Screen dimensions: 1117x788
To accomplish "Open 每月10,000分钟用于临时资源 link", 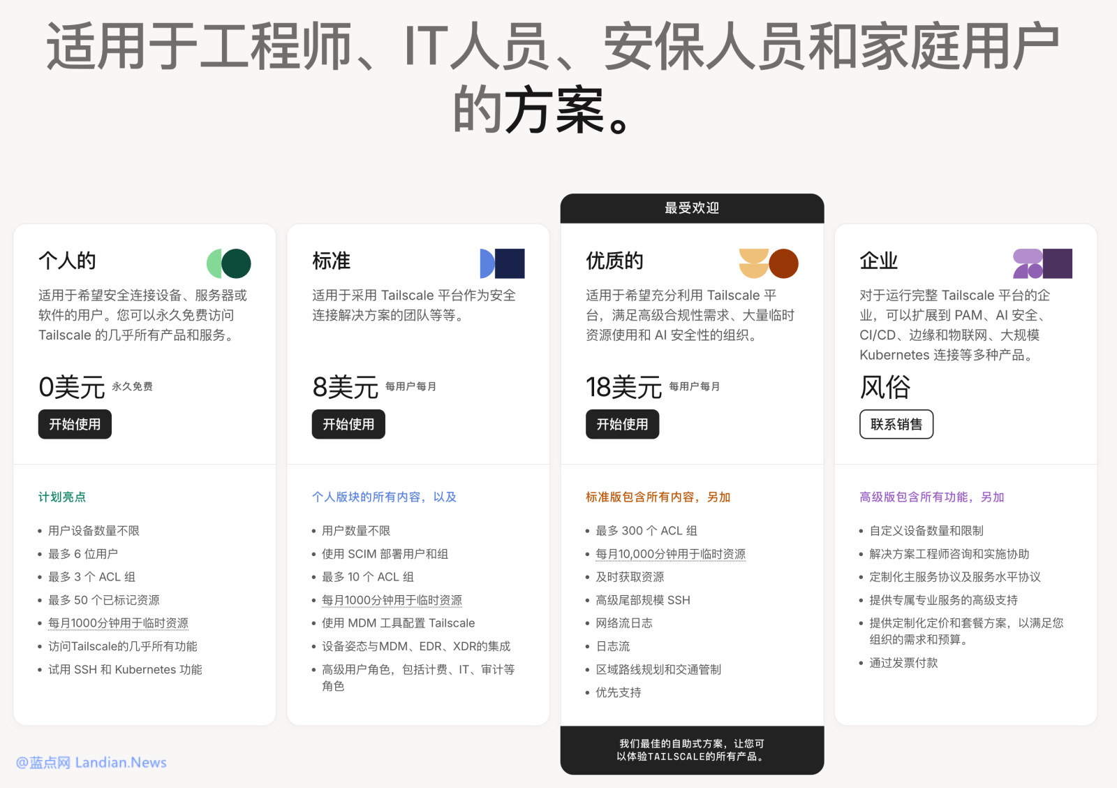I will (670, 554).
